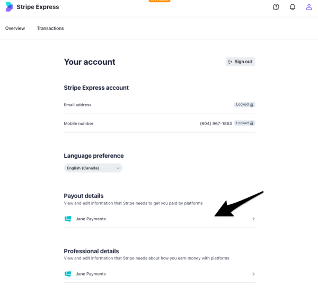318x294 pixels.
Task: Select the Email address row
Action: [78, 105]
